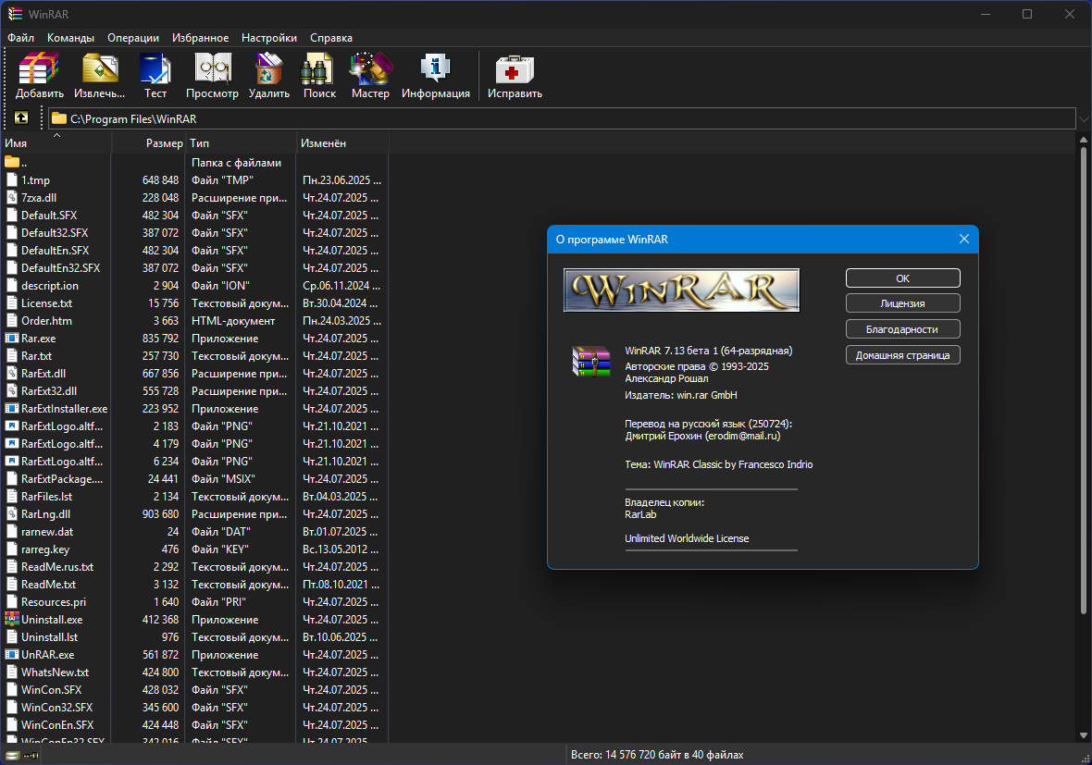Click the address field C:\Program Files\WinRAR
Image resolution: width=1092 pixels, height=765 pixels.
point(562,118)
